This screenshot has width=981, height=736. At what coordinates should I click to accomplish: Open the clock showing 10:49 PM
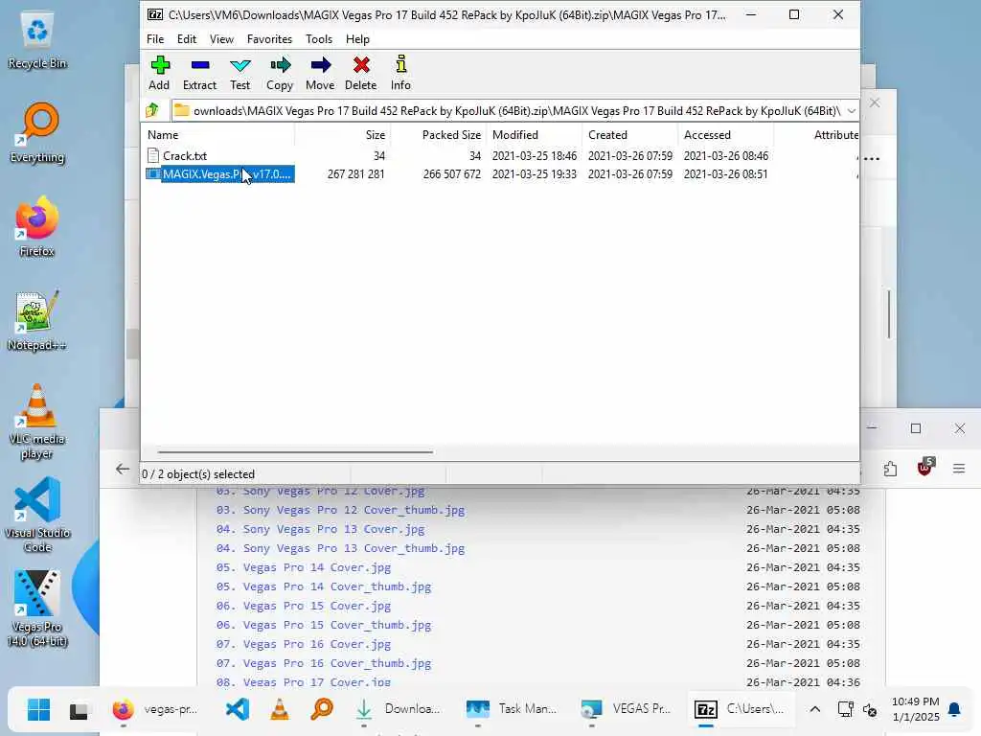(x=915, y=709)
